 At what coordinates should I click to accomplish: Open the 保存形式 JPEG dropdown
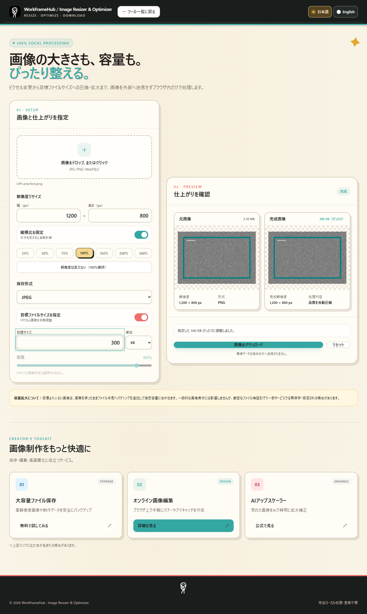coord(84,297)
